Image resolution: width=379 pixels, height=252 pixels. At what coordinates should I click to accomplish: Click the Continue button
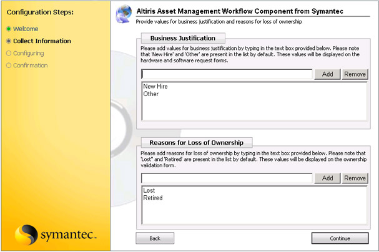[x=340, y=238]
